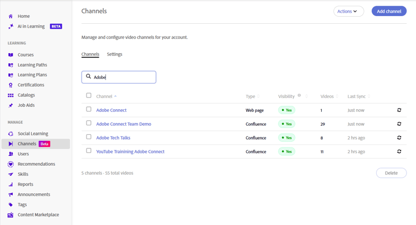Image resolution: width=416 pixels, height=225 pixels.
Task: Click the Add channel button
Action: 389,12
